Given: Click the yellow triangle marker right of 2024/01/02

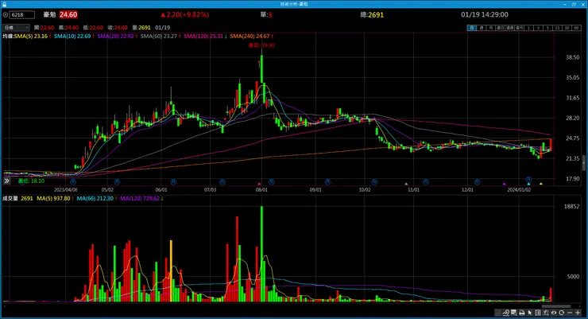Looking at the screenshot, I should 541,184.
